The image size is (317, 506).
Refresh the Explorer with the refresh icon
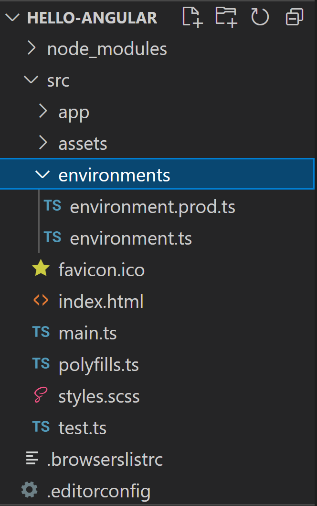click(x=260, y=17)
